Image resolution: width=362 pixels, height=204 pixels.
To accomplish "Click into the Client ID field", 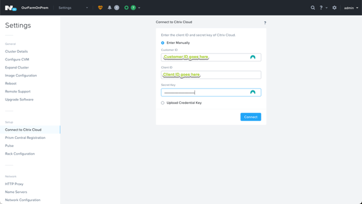I will [211, 74].
